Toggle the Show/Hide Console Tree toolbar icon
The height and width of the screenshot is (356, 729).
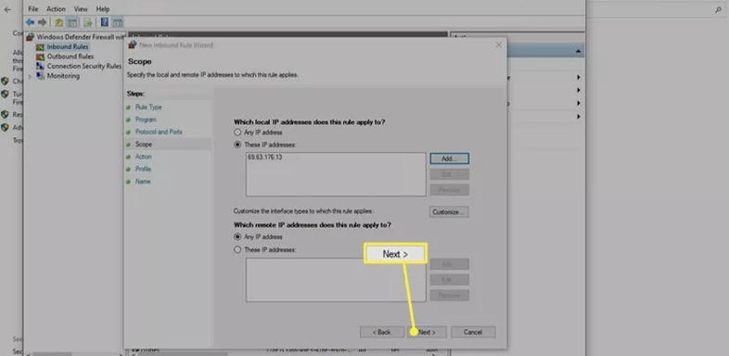point(72,22)
